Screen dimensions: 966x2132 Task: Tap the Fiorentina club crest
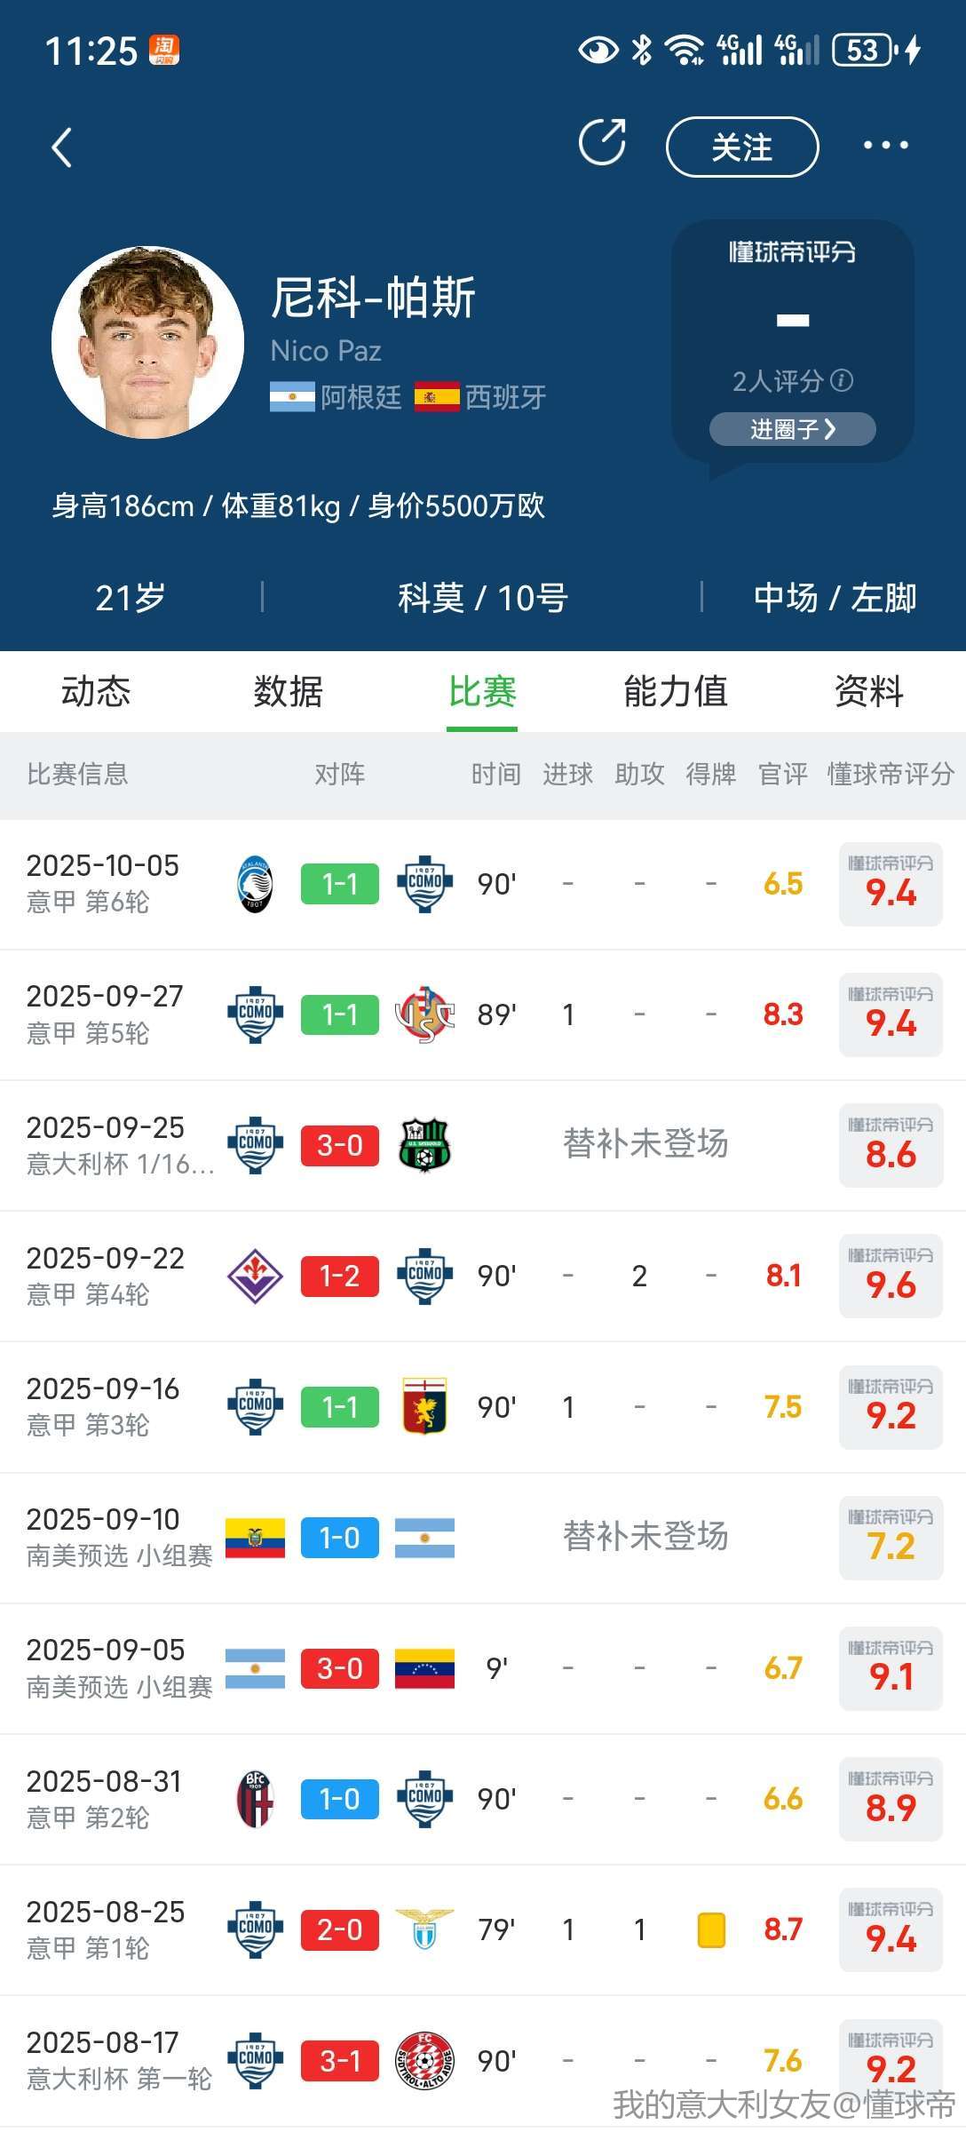tap(255, 1277)
